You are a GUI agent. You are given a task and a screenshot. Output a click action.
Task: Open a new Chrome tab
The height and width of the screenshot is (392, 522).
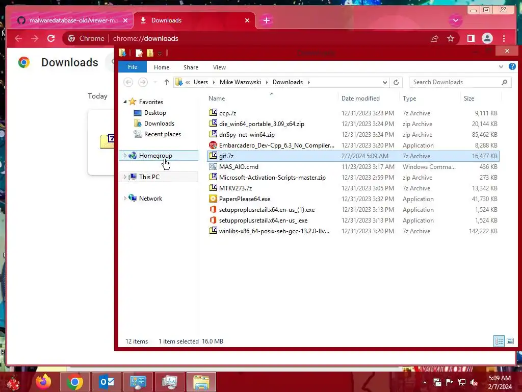point(266,20)
